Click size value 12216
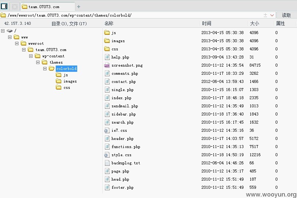 (255, 155)
